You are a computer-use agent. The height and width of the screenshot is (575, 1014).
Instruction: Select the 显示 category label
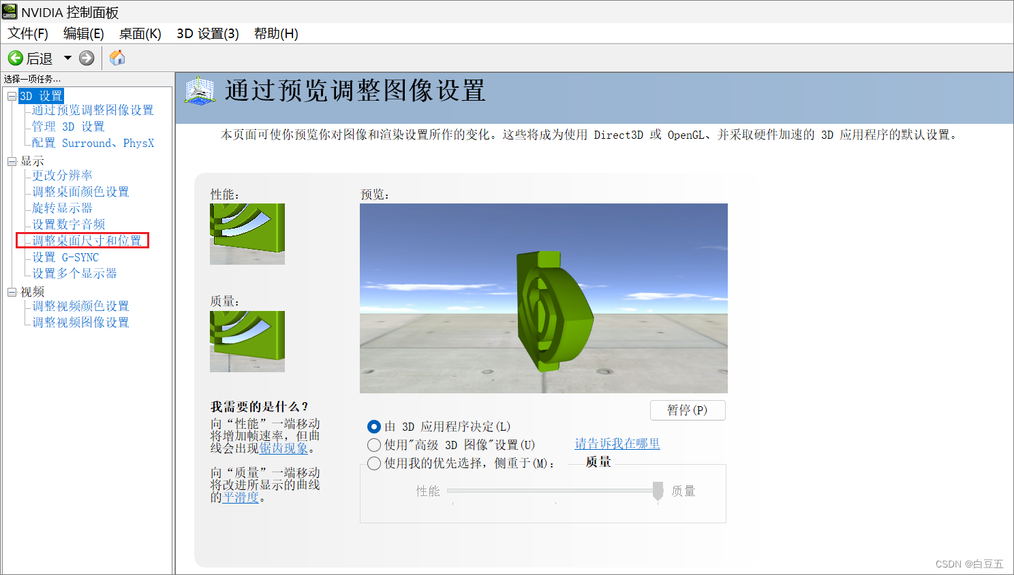(32, 161)
